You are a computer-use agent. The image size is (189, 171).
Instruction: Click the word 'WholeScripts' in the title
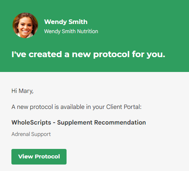click(x=31, y=123)
